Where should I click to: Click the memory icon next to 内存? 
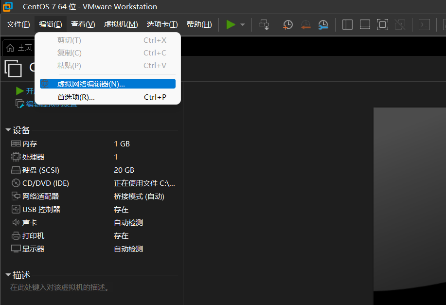pos(16,144)
